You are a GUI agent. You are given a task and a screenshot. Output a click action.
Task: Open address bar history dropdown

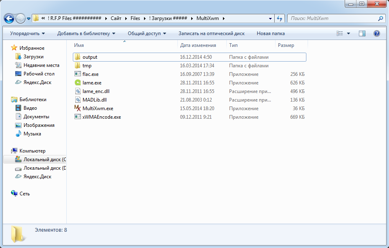tap(270, 18)
